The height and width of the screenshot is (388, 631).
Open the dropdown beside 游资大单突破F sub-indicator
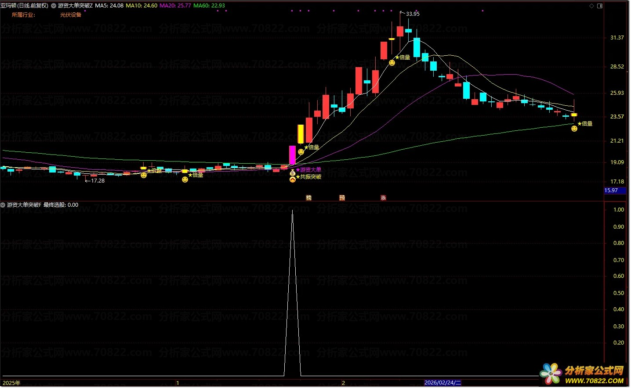[3, 205]
